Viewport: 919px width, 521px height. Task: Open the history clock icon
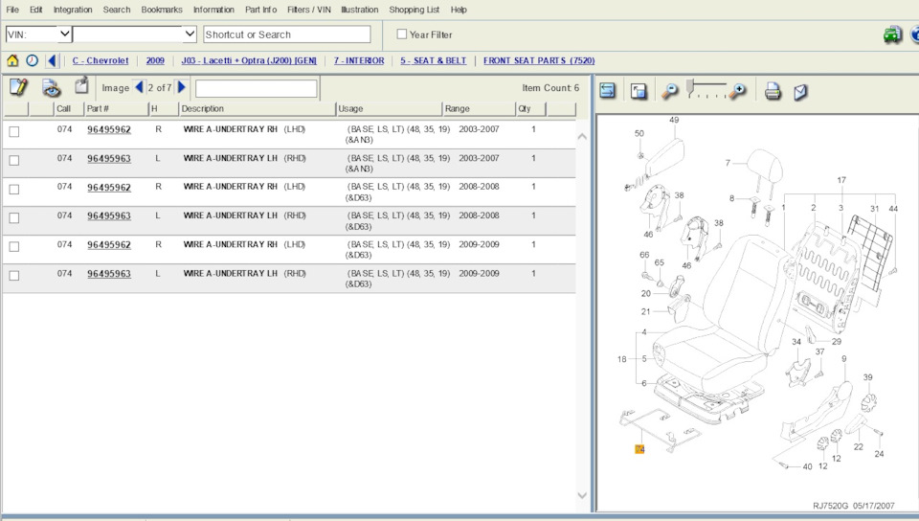point(33,60)
